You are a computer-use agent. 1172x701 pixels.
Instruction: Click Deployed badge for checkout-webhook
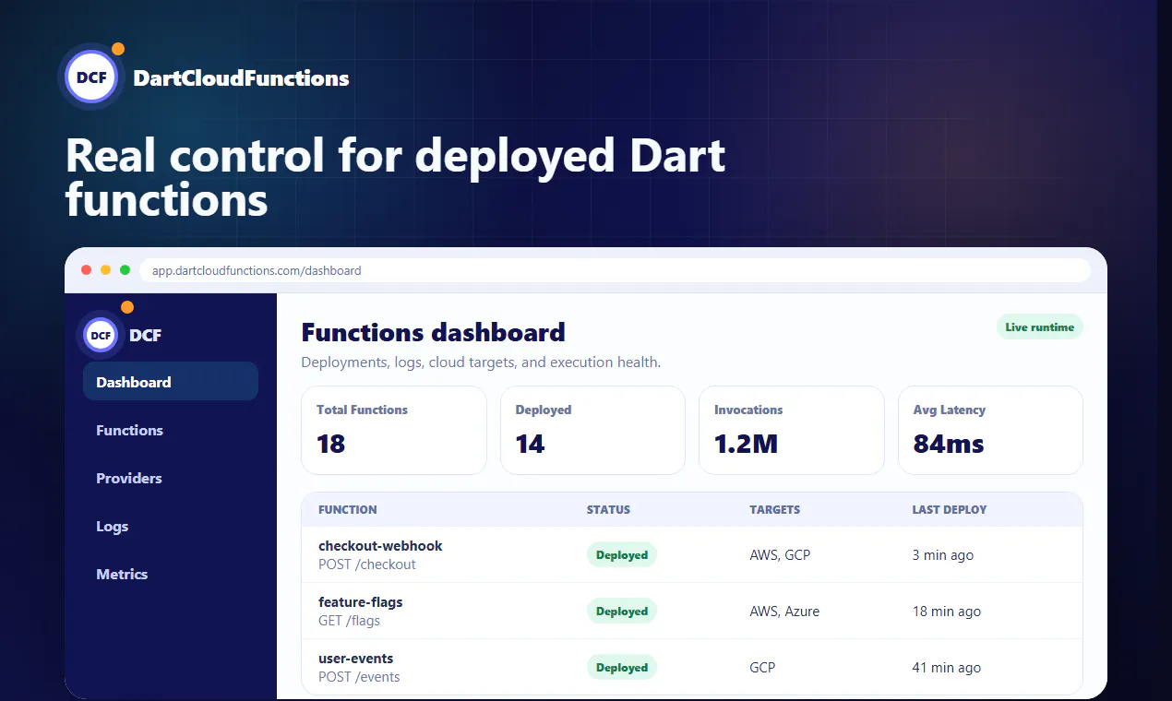[622, 555]
